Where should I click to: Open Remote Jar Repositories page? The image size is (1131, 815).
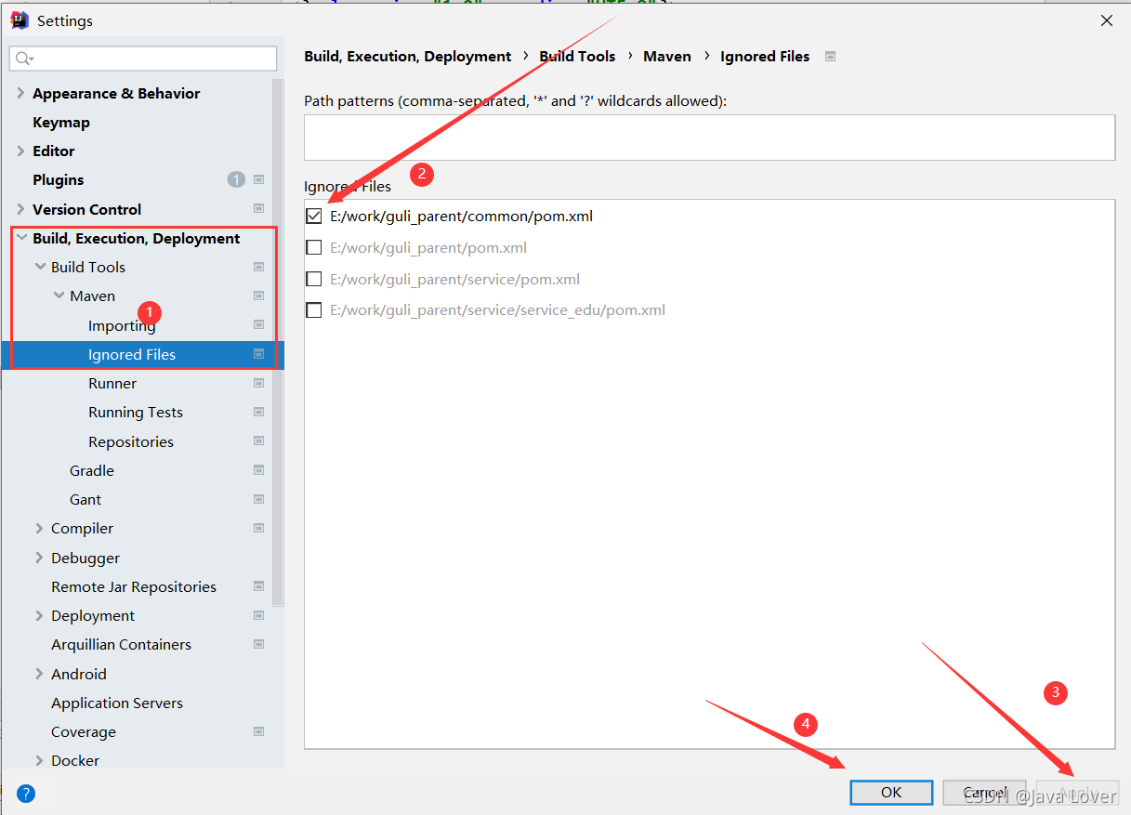134,586
